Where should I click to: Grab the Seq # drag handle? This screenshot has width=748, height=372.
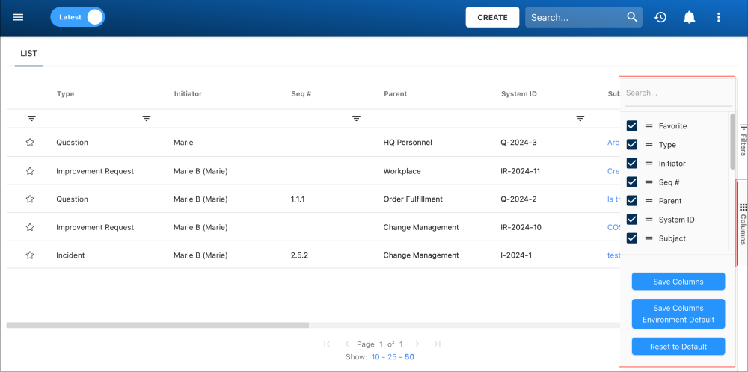(649, 182)
